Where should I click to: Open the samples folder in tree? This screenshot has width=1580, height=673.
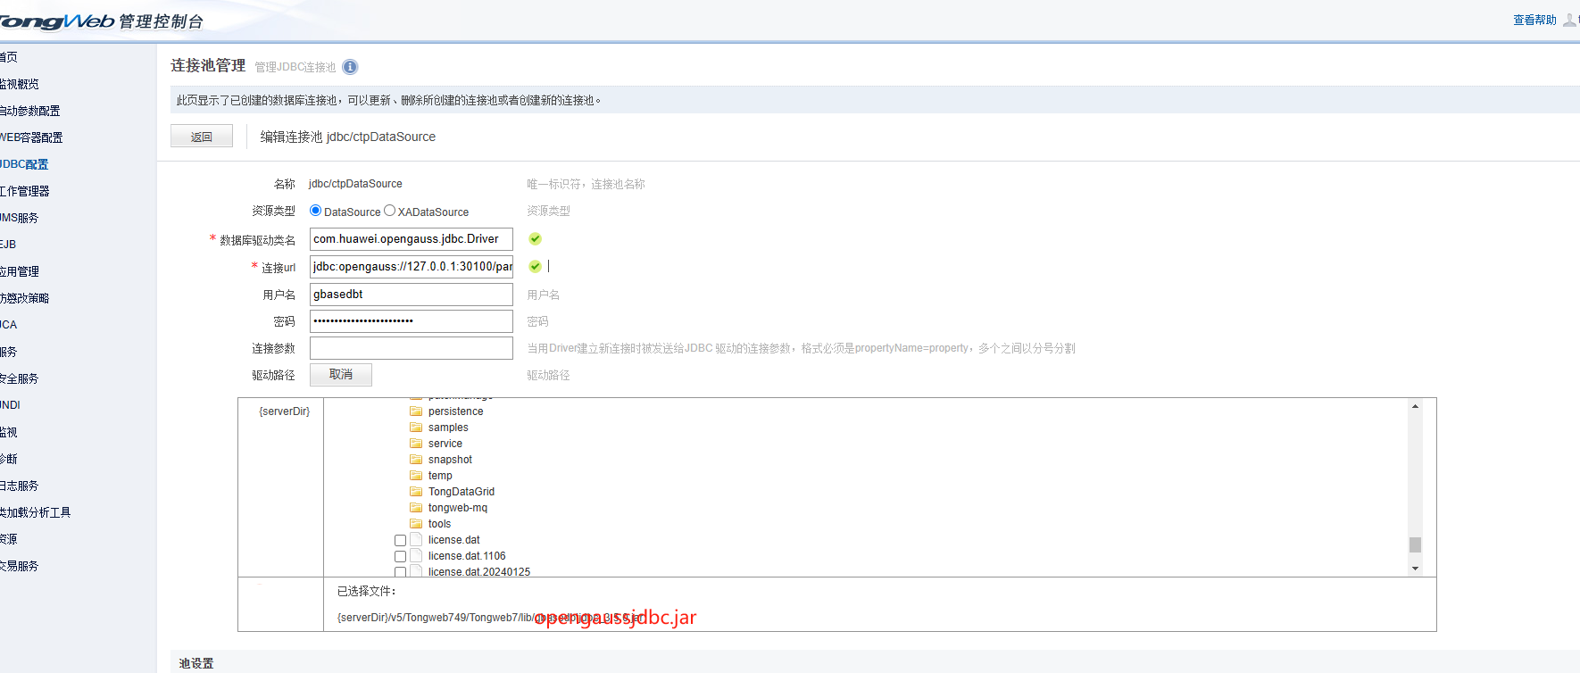448,428
